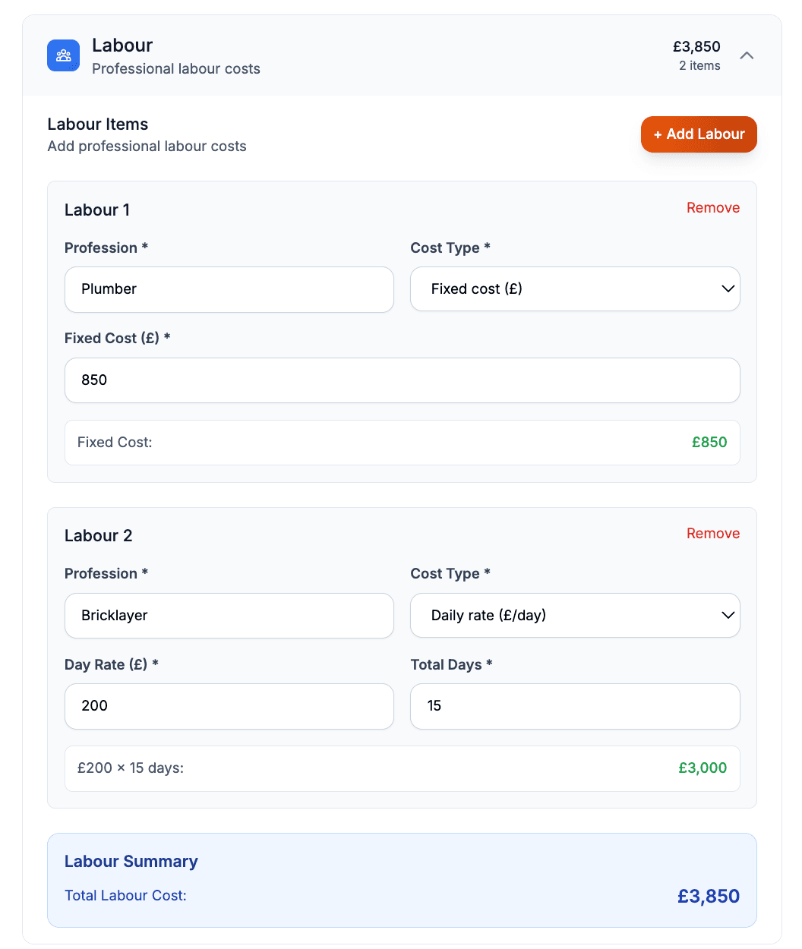Click the Fixed Cost £850 result row
This screenshot has height=949, width=802.
point(402,443)
